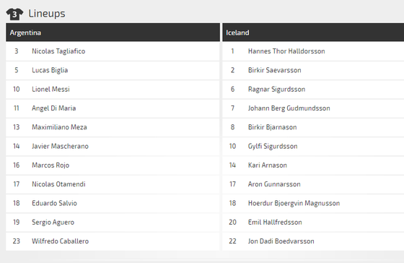
Task: Open Lionel Messi player link
Action: coord(50,90)
